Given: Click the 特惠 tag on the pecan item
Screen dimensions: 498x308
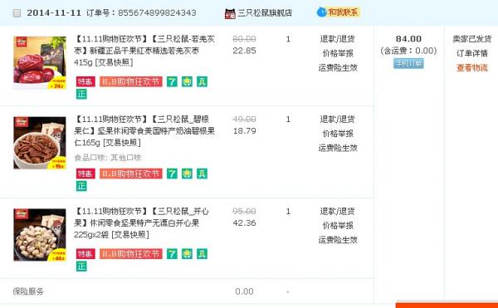Looking at the screenshot, I should click(x=85, y=174).
